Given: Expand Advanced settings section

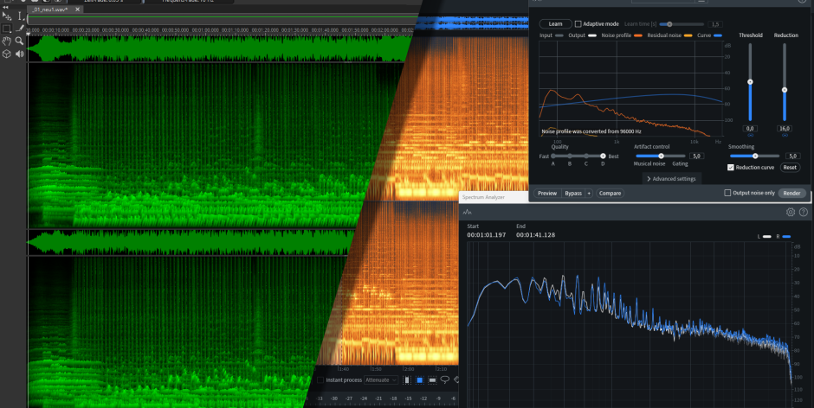Looking at the screenshot, I should point(670,179).
